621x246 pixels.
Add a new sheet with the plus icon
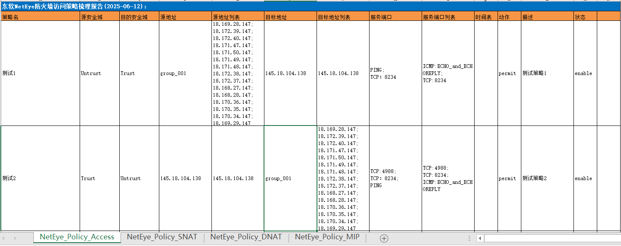[384, 238]
